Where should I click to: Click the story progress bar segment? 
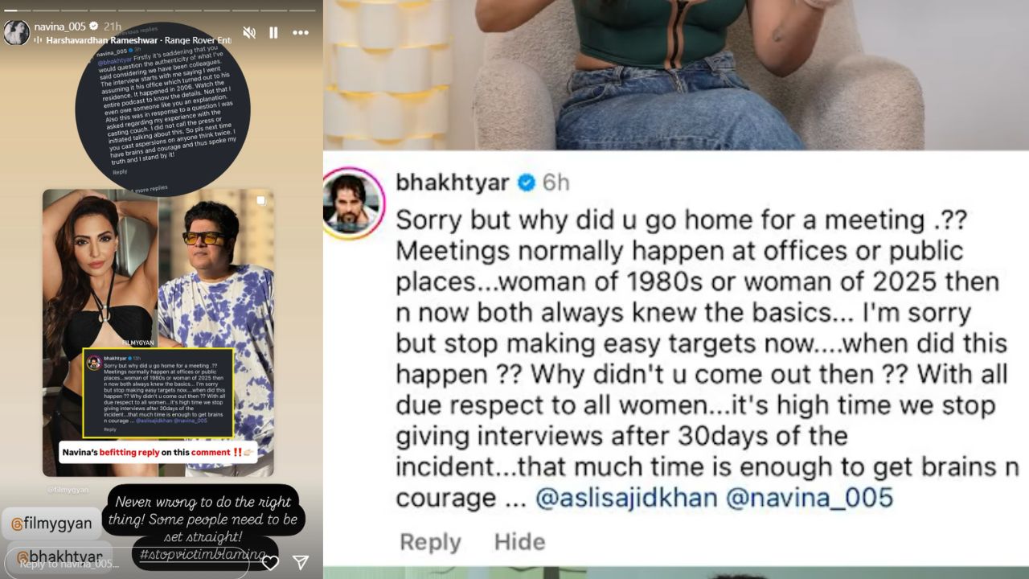point(161,7)
